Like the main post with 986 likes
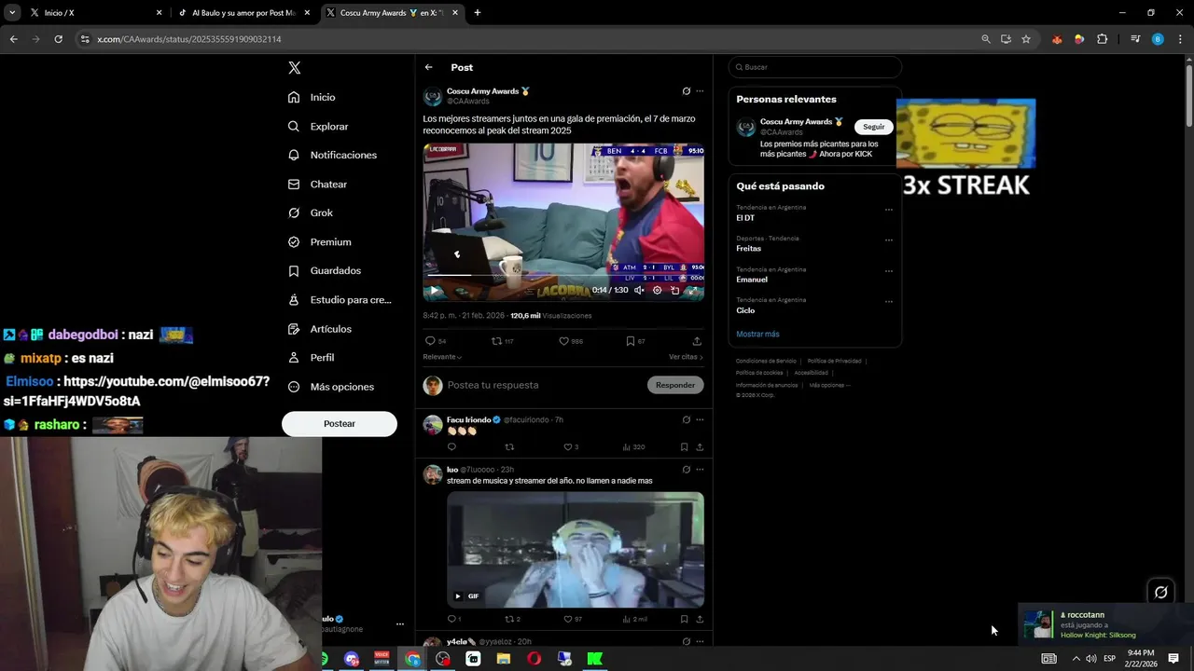This screenshot has height=671, width=1194. coord(570,341)
